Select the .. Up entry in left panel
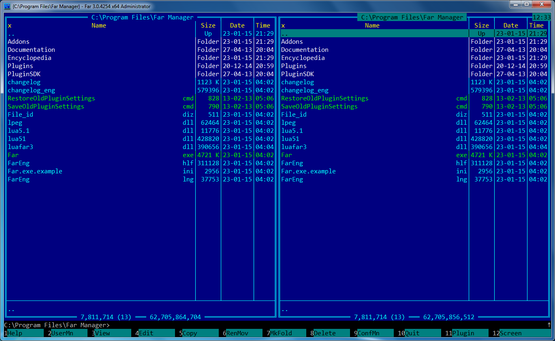Screen dimensions: 555x341 [141, 34]
